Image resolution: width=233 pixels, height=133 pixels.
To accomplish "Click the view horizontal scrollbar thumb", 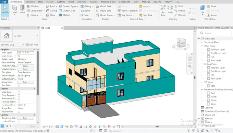I will coord(157,127).
